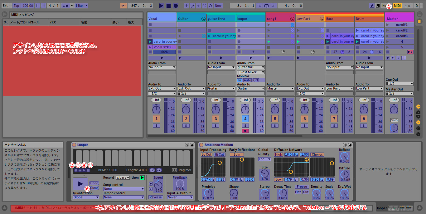Click the transport Stop button

click(x=168, y=6)
